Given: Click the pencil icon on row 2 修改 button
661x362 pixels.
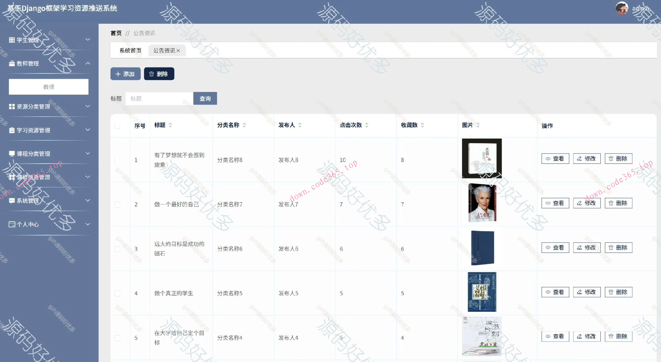Looking at the screenshot, I should pos(580,203).
